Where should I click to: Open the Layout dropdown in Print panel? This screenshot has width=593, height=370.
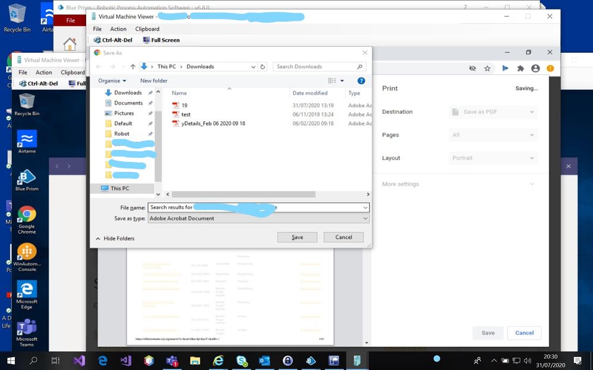tap(493, 158)
